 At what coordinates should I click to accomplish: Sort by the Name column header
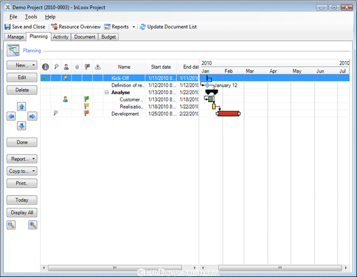(124, 67)
